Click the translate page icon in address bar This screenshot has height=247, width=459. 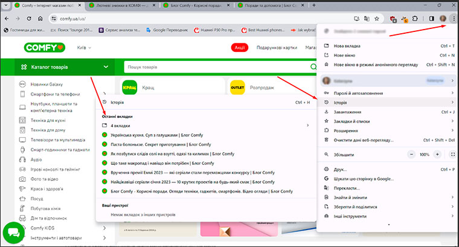pos(367,19)
